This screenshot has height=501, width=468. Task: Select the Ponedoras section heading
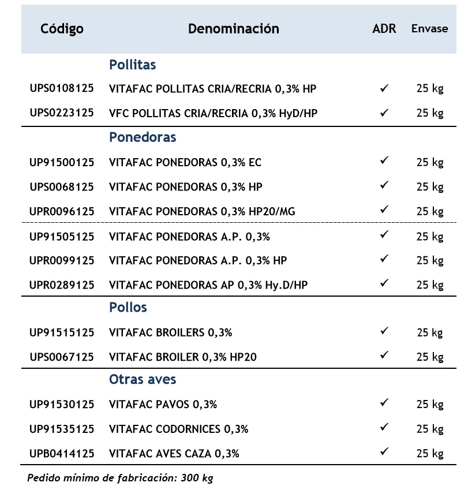pyautogui.click(x=143, y=137)
